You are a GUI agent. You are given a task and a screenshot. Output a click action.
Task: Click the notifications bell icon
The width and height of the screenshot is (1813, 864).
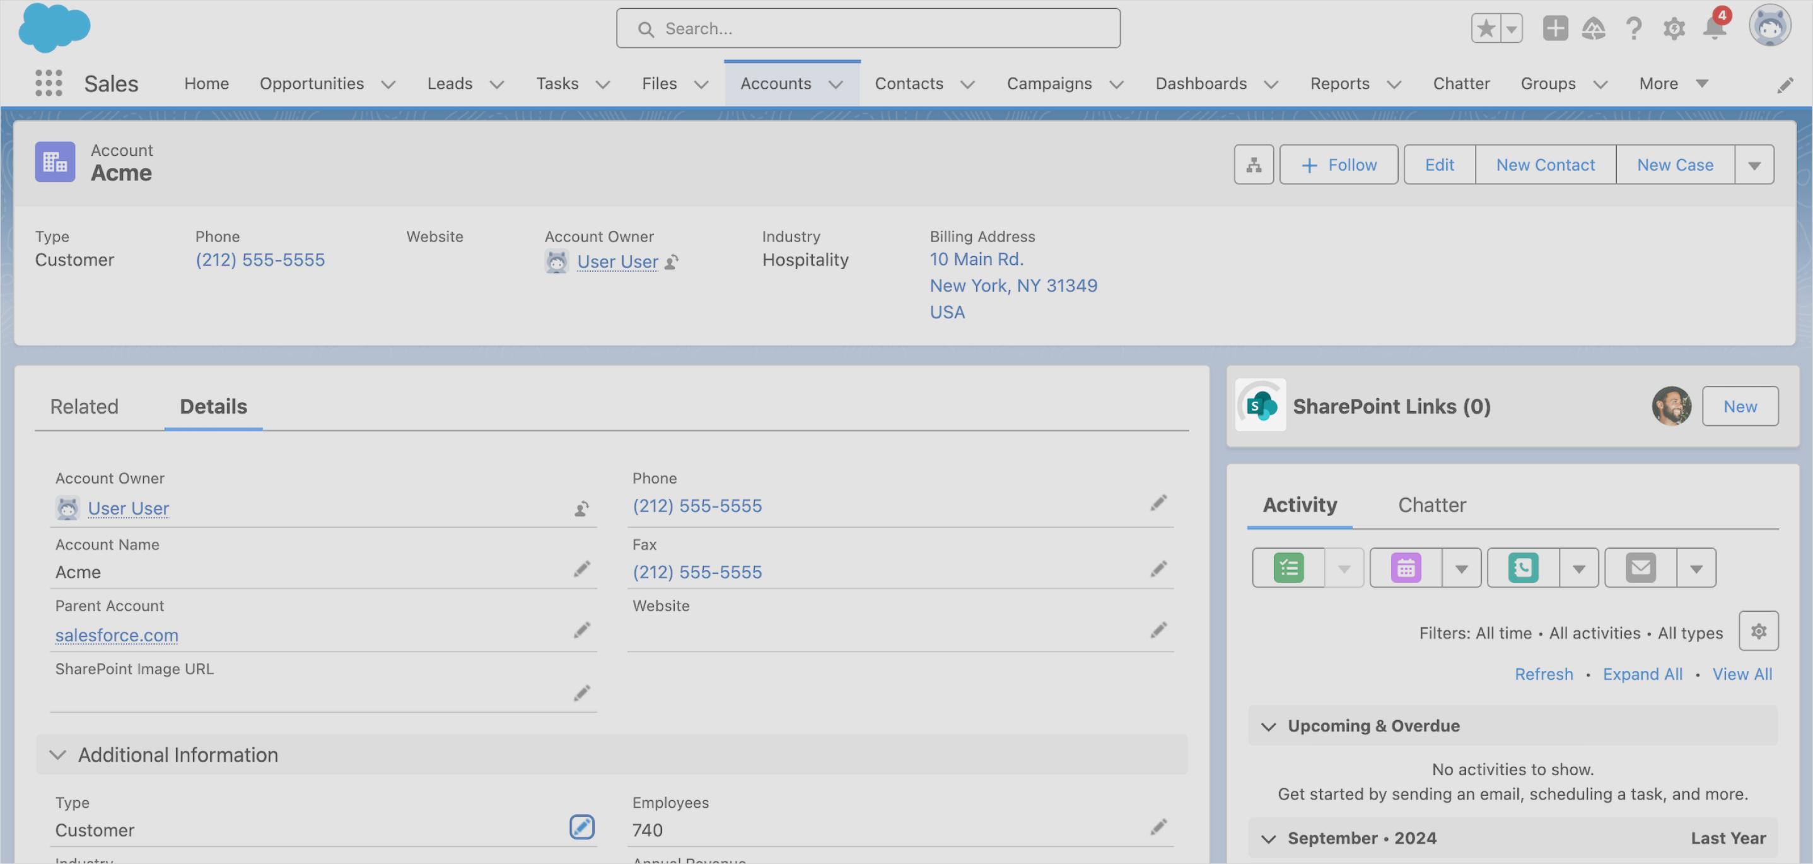[x=1715, y=28]
